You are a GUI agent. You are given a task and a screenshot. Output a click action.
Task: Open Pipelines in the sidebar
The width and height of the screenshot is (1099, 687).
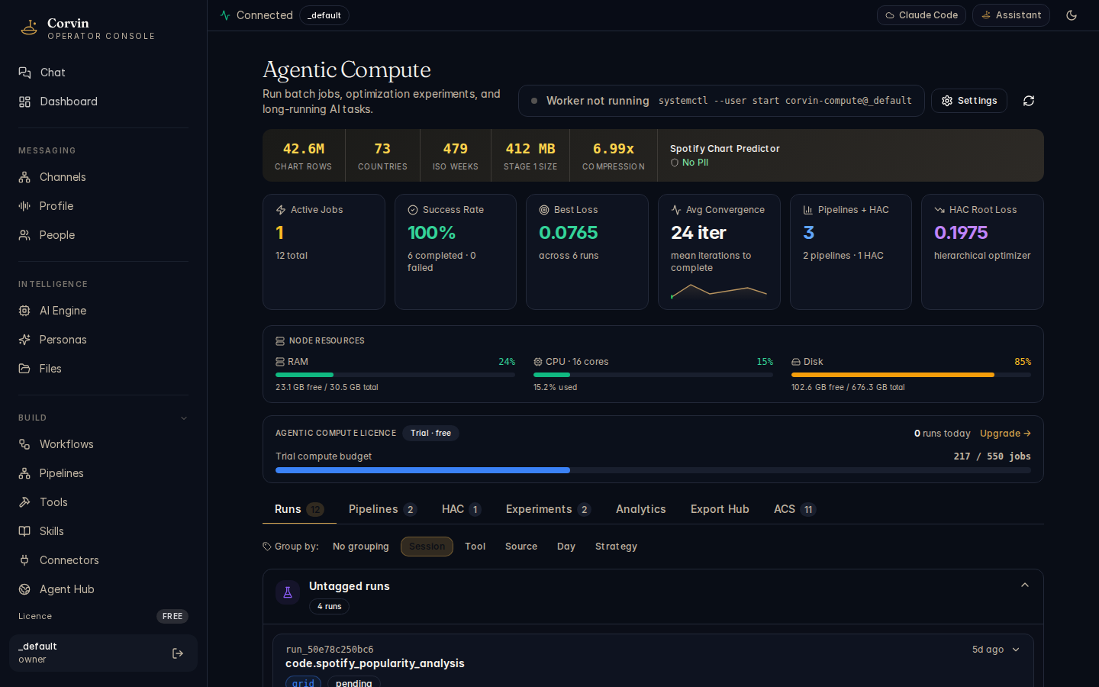103,473
